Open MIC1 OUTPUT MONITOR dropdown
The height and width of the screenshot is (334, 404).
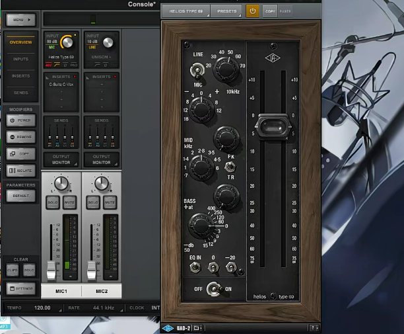click(61, 159)
